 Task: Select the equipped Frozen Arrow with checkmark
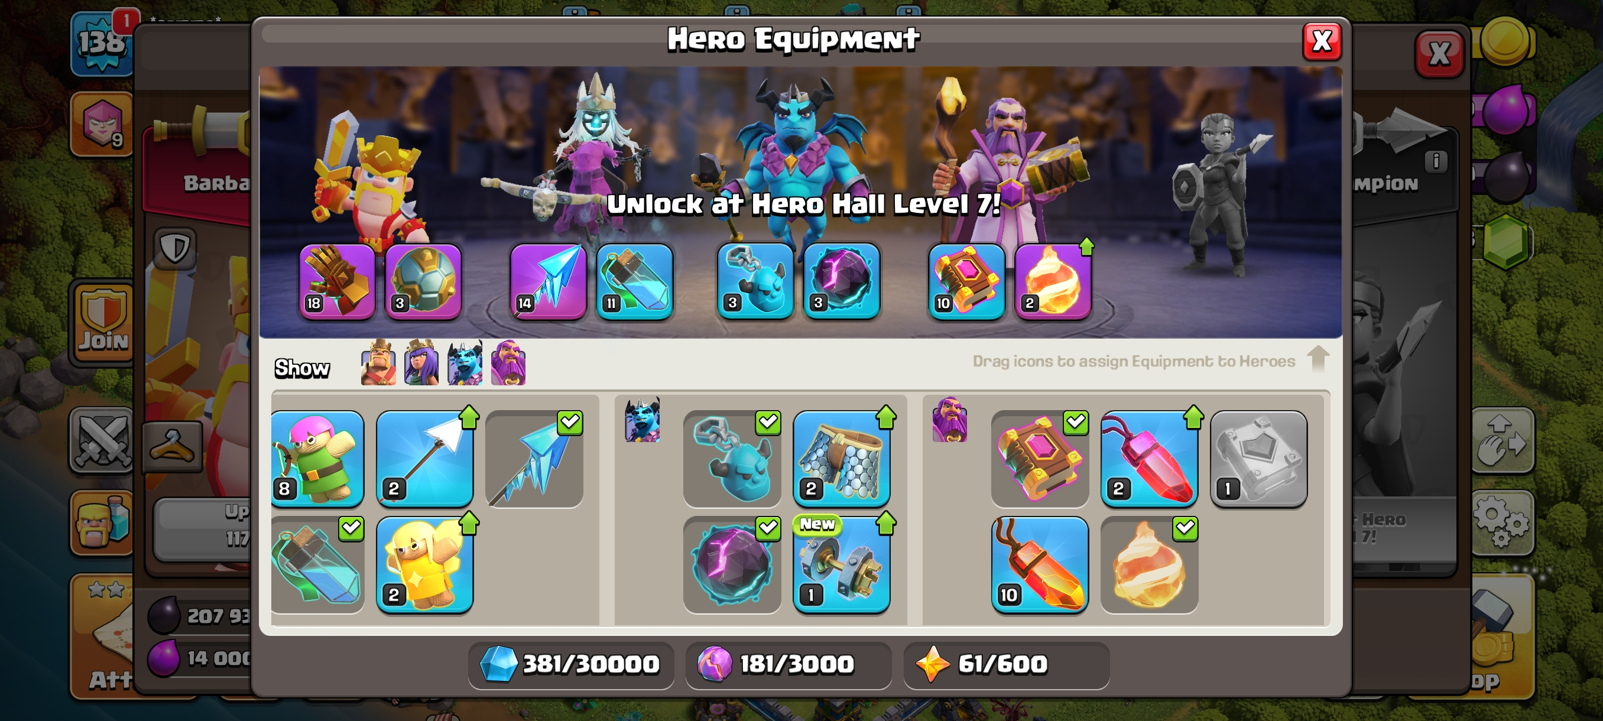click(x=534, y=459)
